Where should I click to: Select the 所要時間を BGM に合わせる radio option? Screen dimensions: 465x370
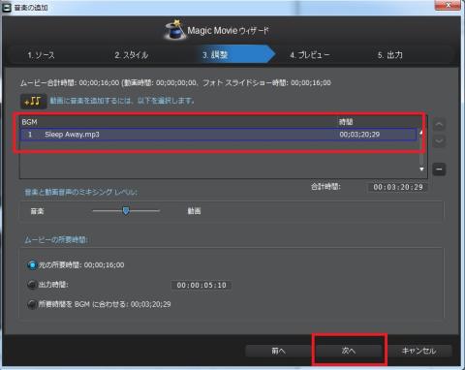coord(32,304)
